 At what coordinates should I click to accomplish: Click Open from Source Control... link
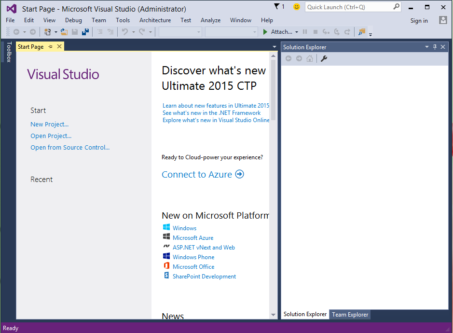[70, 147]
